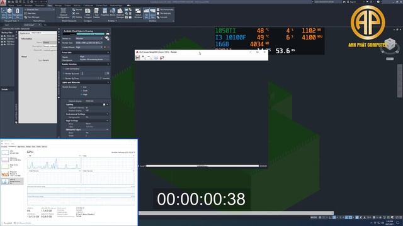Collapse the Edge Settings section
The height and width of the screenshot is (226, 403).
coord(107,121)
